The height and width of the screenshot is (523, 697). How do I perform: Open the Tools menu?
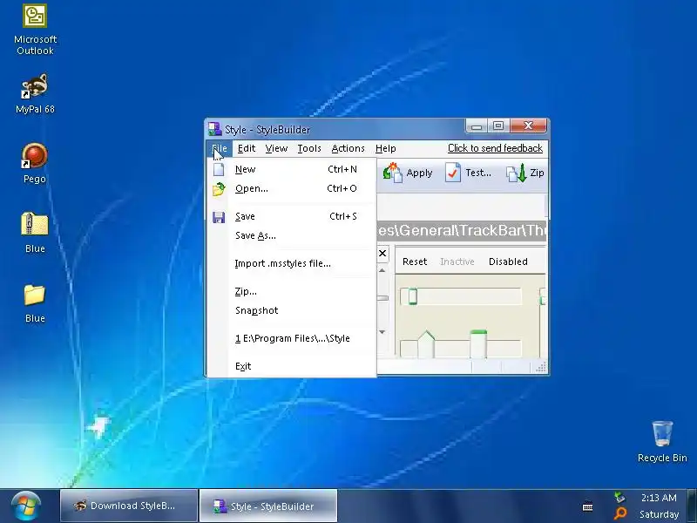(309, 148)
